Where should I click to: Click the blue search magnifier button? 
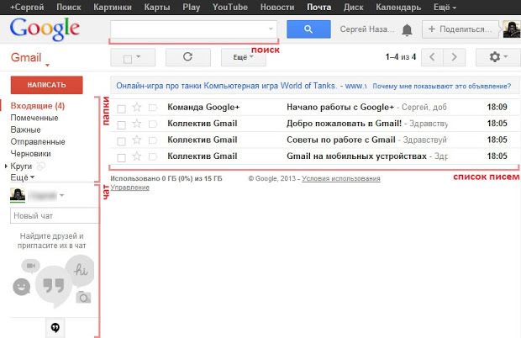point(308,29)
